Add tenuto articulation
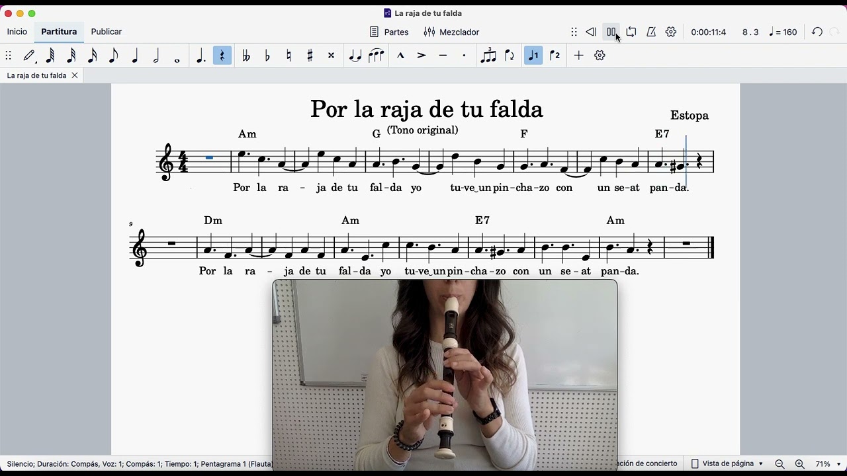Screen dimensions: 847x476 tap(443, 56)
